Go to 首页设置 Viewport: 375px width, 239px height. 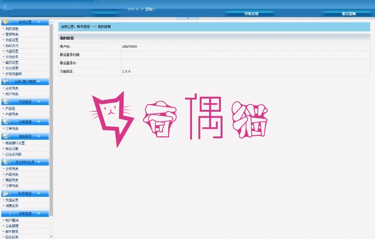(x=12, y=63)
